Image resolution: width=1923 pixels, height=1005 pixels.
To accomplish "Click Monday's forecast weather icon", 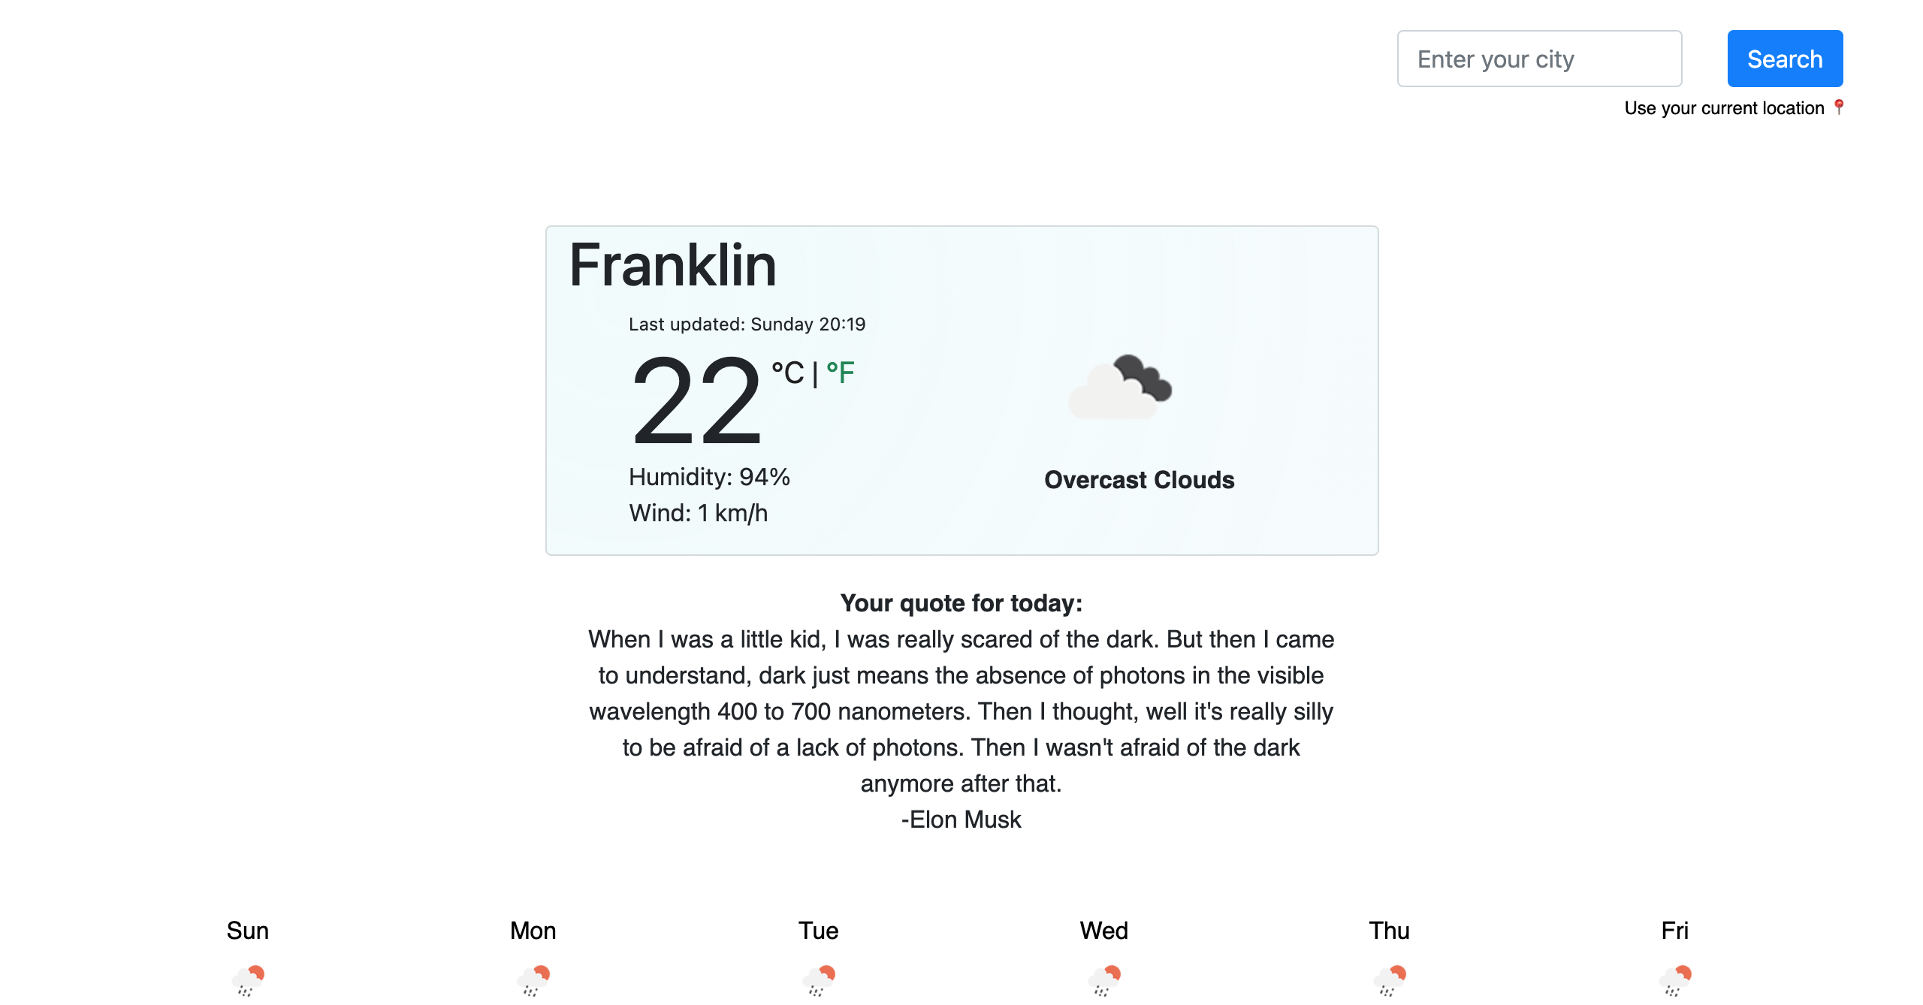I will pyautogui.click(x=533, y=979).
